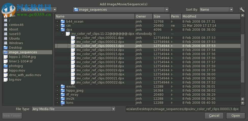Click the hippo.mov file icon

6,71
